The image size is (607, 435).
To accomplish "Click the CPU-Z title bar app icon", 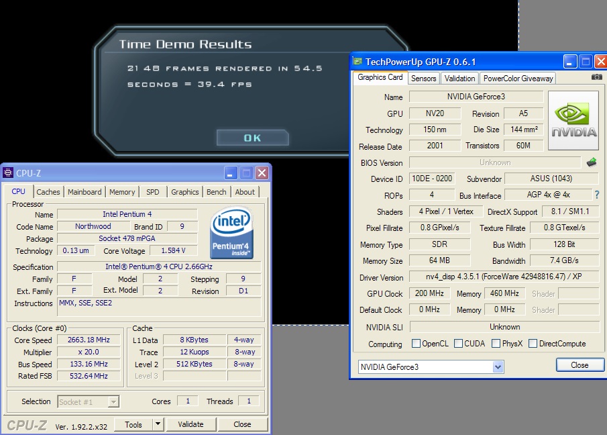I will click(9, 173).
